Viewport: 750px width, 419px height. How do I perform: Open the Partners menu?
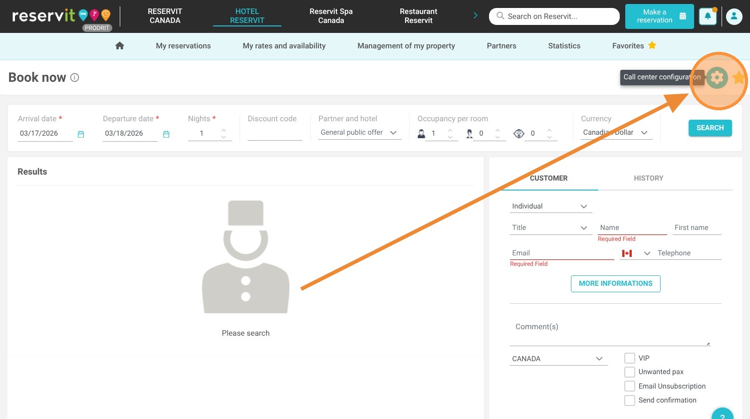pos(501,46)
